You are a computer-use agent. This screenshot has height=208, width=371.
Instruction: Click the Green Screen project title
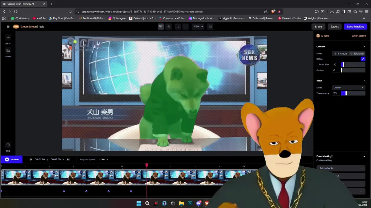pyautogui.click(x=29, y=27)
